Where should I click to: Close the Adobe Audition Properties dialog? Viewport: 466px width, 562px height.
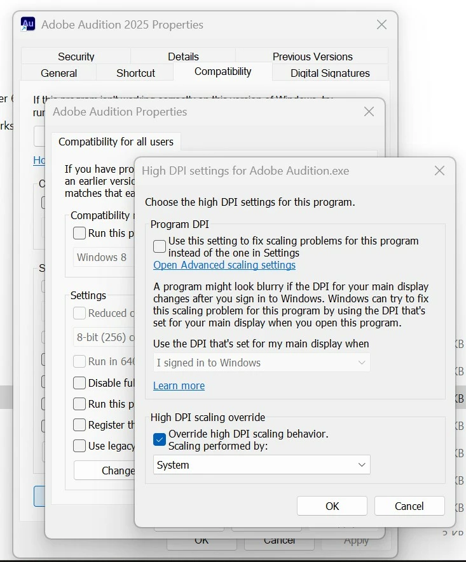[x=369, y=112]
